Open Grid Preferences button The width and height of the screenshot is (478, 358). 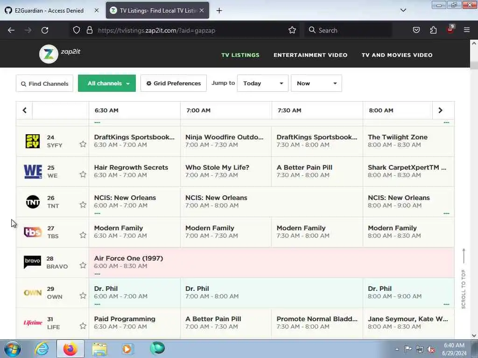point(174,83)
